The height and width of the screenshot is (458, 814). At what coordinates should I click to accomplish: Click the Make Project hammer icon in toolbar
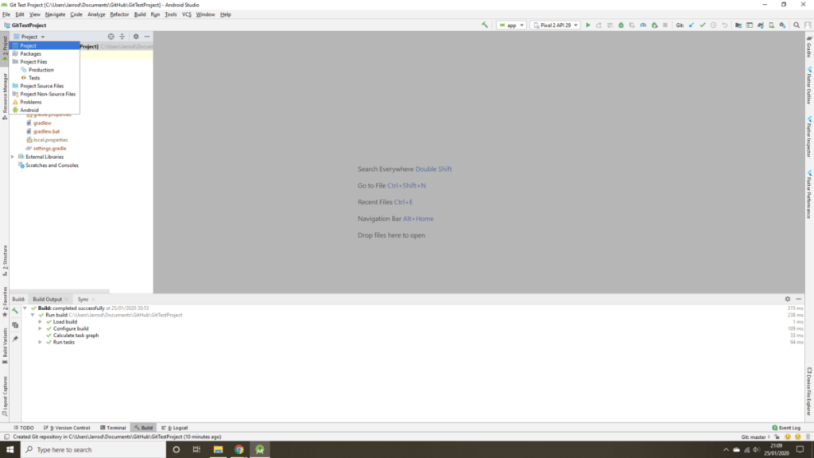click(485, 25)
